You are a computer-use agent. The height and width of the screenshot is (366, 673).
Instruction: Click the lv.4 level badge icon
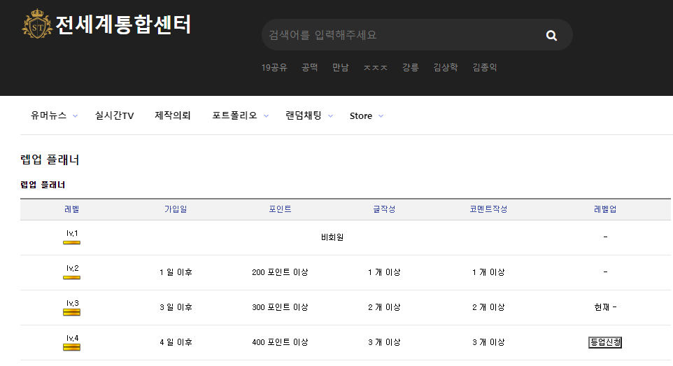point(71,347)
